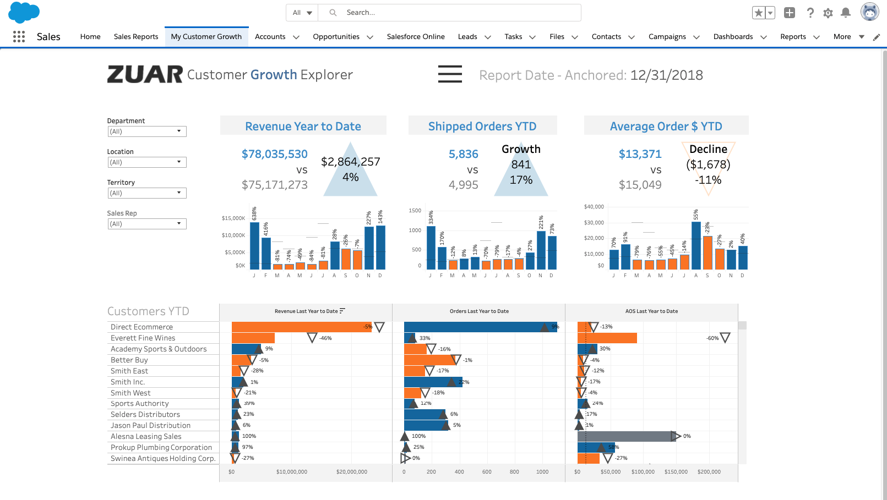
Task: Click the Average Order Decline triangle
Action: point(709,169)
